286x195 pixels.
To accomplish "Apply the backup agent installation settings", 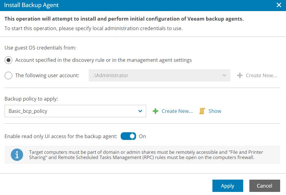I will [x=228, y=186].
